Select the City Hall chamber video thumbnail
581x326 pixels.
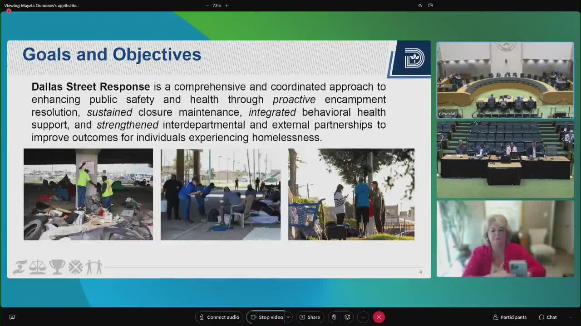[x=505, y=81]
